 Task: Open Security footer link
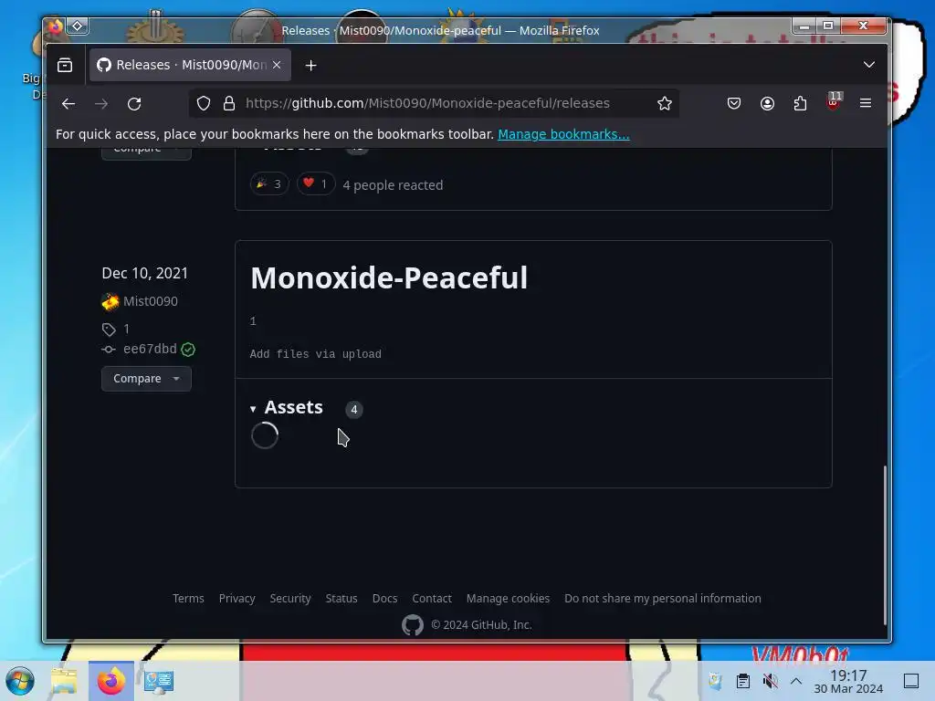click(290, 599)
